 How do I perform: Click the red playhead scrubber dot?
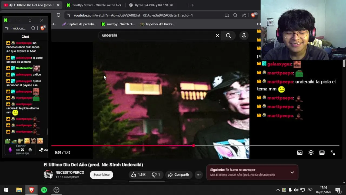point(194,146)
